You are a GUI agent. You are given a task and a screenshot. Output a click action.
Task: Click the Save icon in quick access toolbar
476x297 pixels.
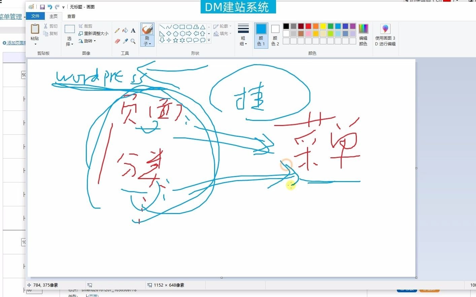tap(42, 7)
